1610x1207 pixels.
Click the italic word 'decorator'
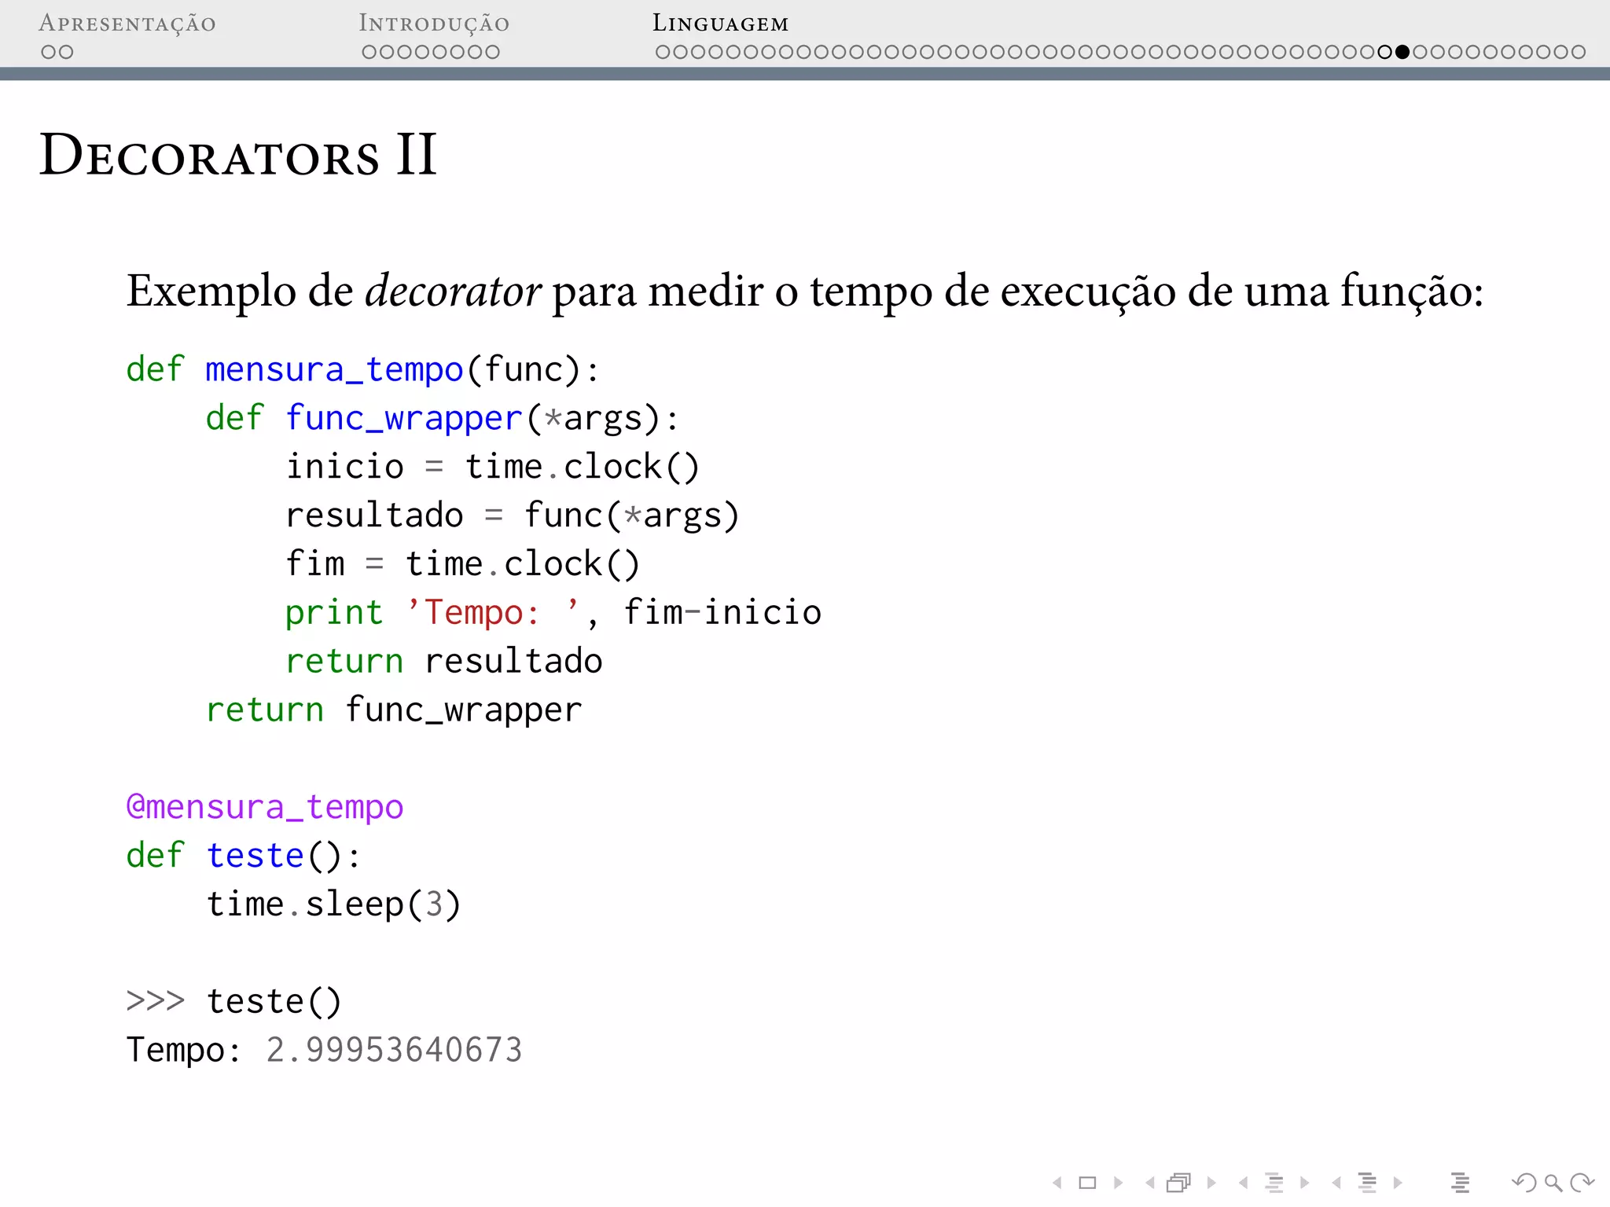(x=453, y=291)
